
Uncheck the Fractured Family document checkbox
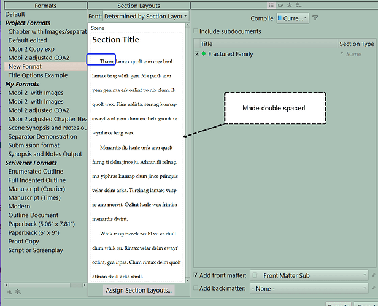pyautogui.click(x=197, y=53)
